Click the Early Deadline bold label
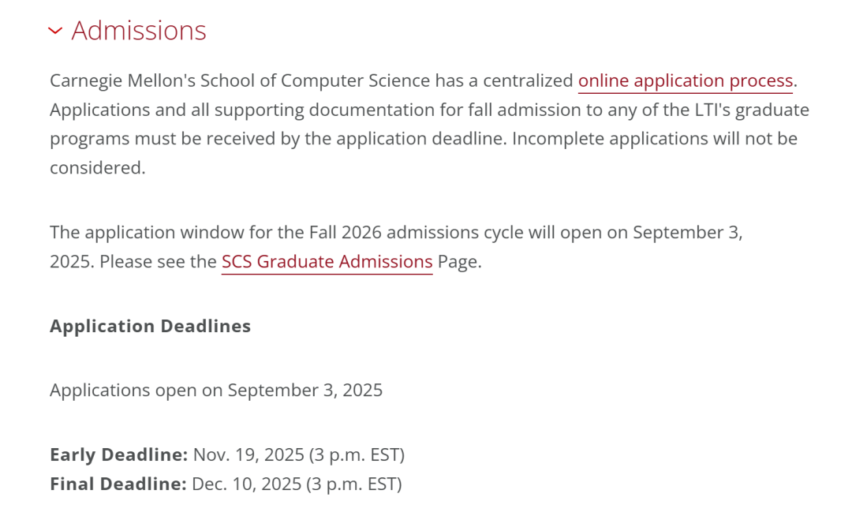Screen dimensions: 852x516 coord(118,454)
